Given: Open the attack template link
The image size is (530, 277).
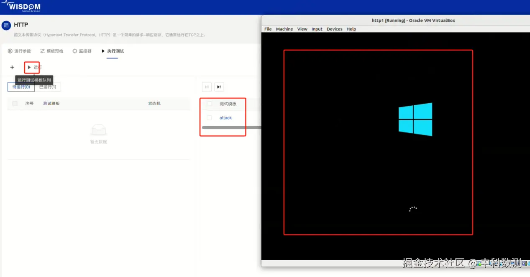Looking at the screenshot, I should tap(225, 118).
